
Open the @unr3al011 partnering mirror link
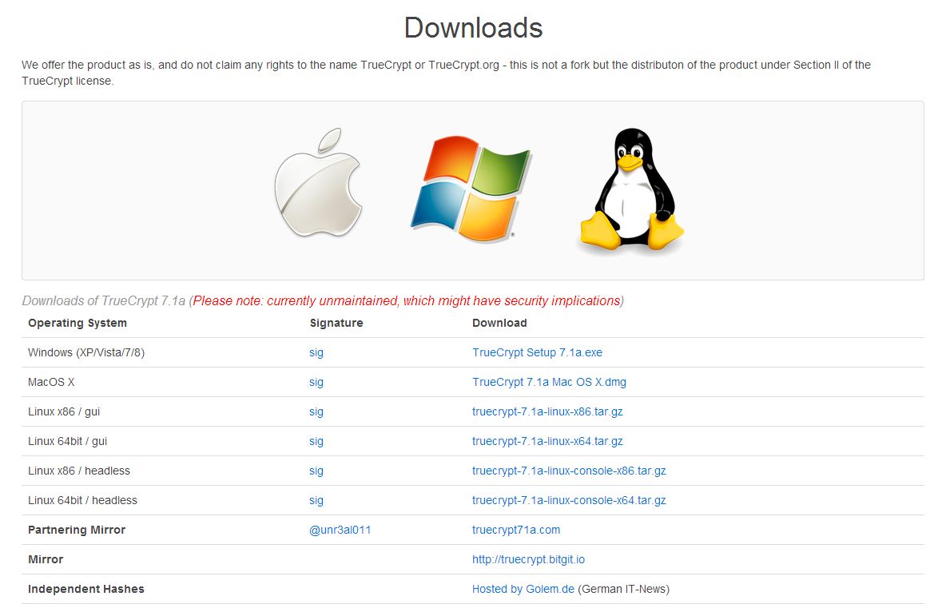coord(340,530)
